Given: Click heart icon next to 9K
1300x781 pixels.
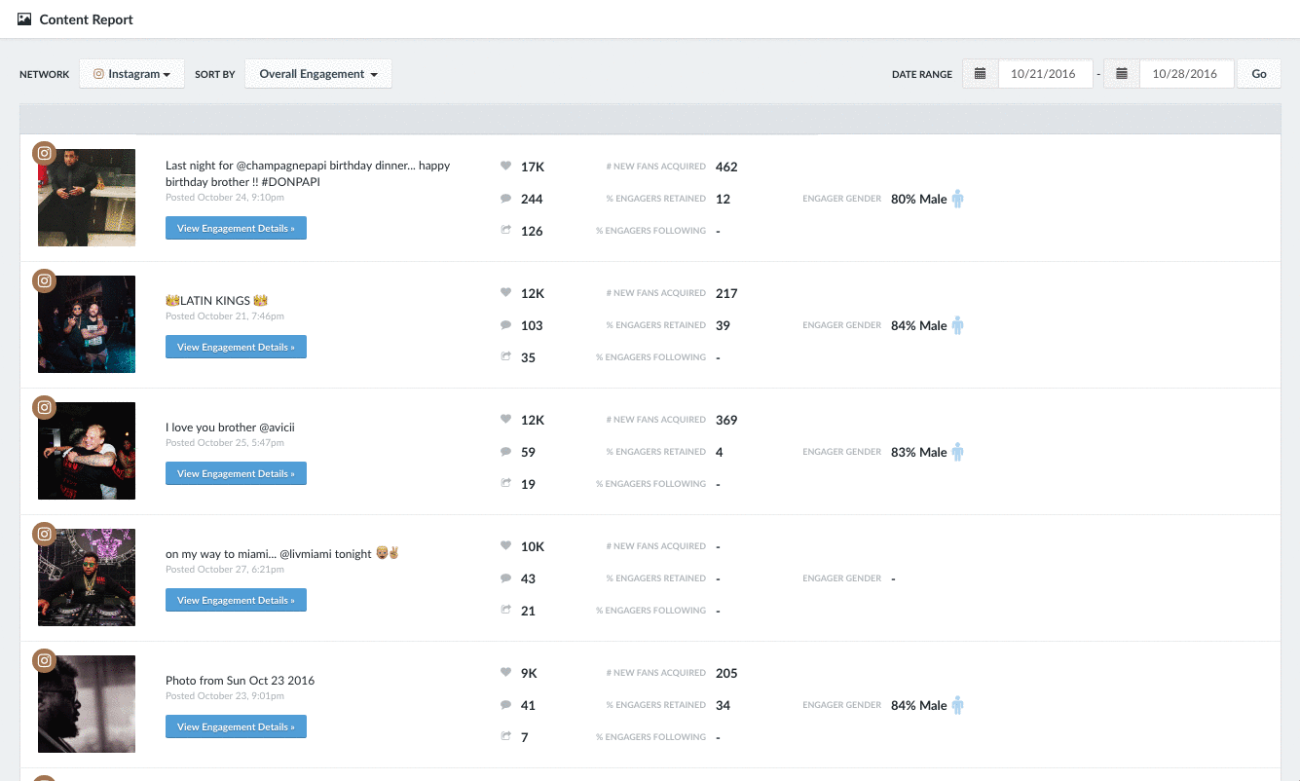Looking at the screenshot, I should click(505, 672).
